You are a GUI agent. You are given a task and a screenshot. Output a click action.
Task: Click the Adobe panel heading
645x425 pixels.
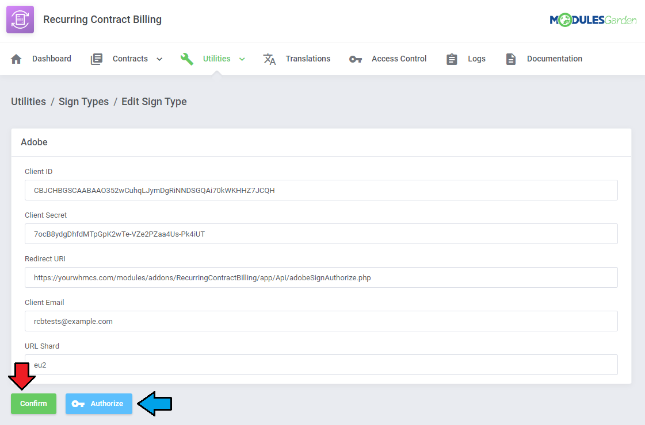click(x=34, y=142)
